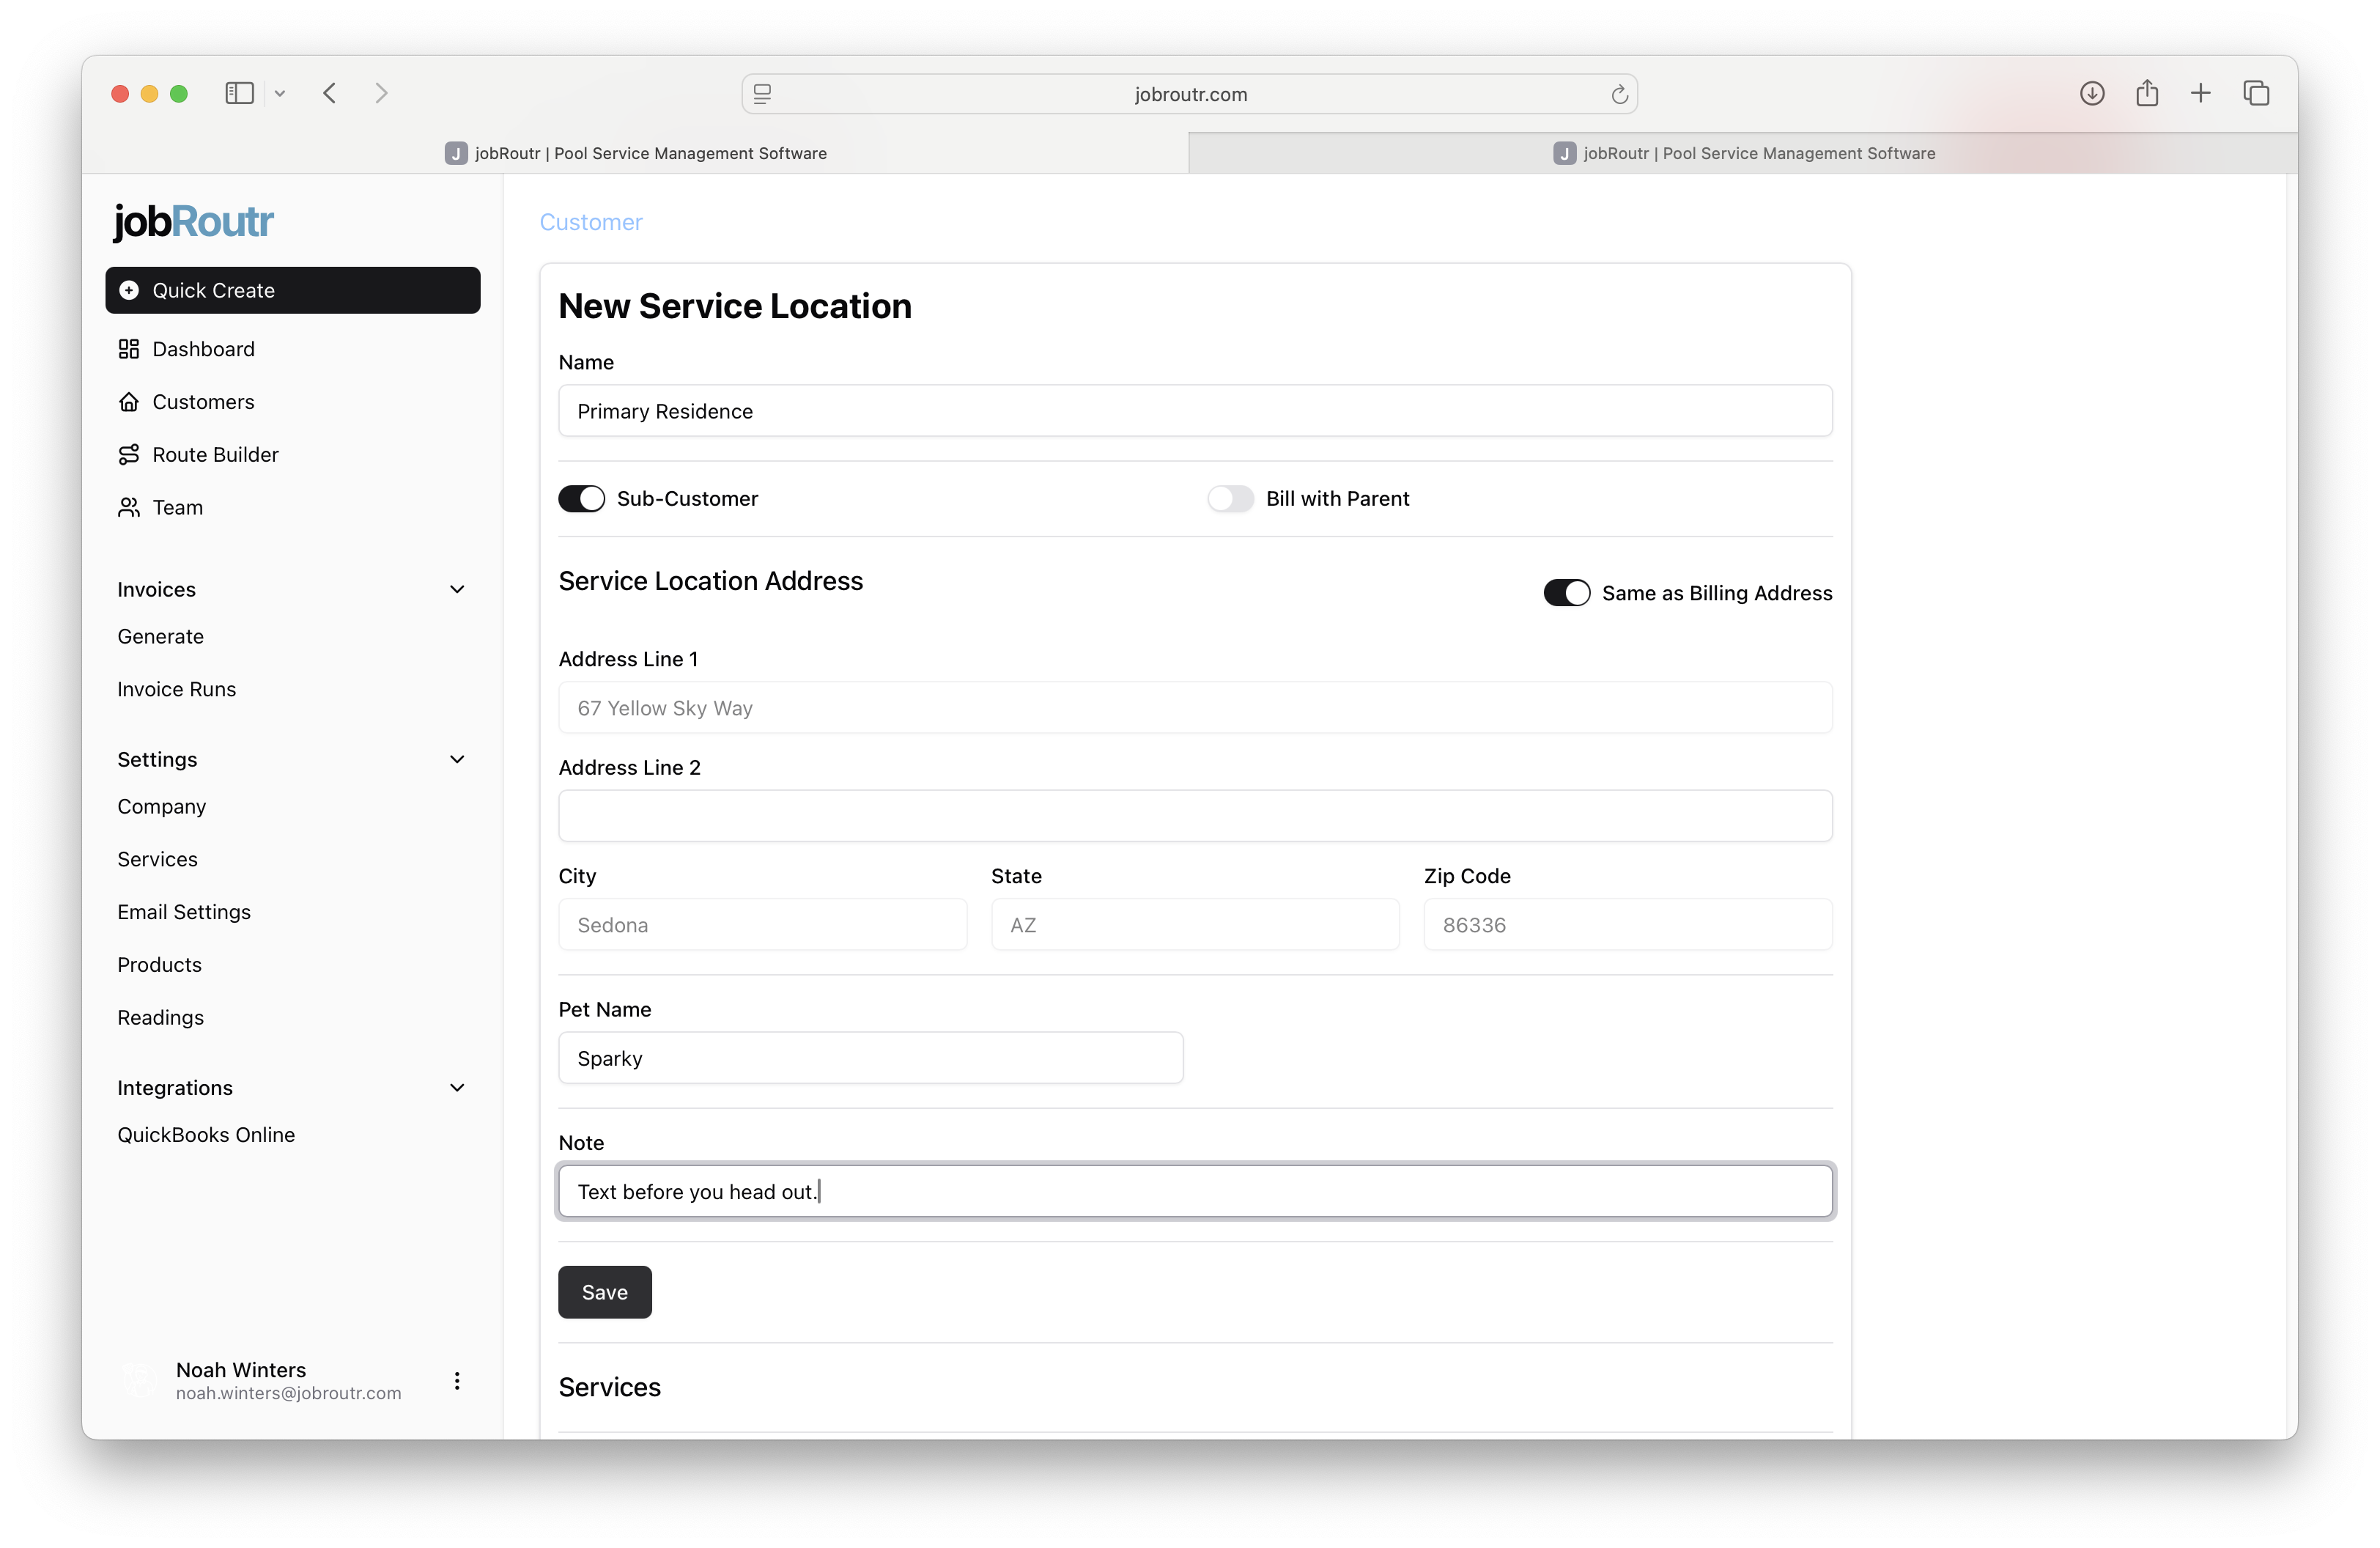The width and height of the screenshot is (2380, 1548).
Task: Select the Customers house icon
Action: [129, 401]
